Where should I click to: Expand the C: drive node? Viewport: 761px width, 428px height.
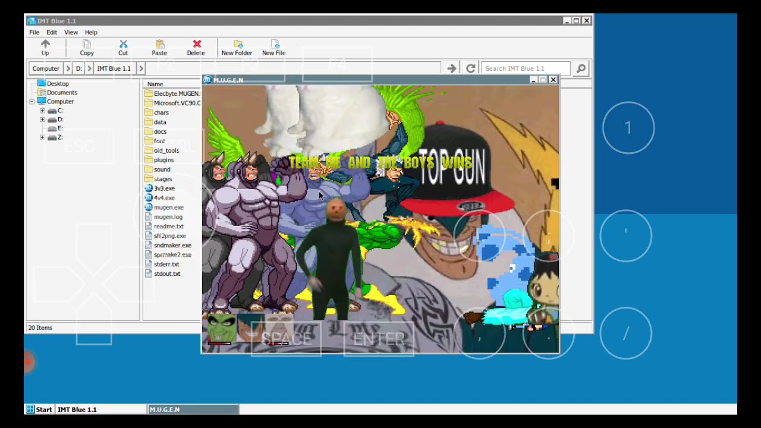point(42,111)
